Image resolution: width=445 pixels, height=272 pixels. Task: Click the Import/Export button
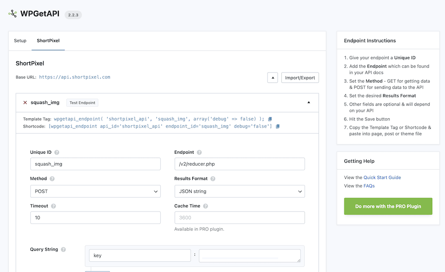tap(300, 77)
